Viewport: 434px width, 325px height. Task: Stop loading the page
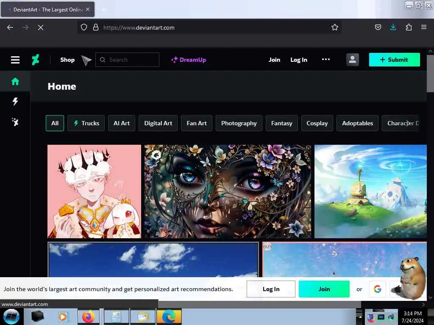[x=40, y=28]
